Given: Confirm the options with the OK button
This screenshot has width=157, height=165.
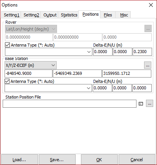Looking at the screenshot, I should tap(99, 160).
